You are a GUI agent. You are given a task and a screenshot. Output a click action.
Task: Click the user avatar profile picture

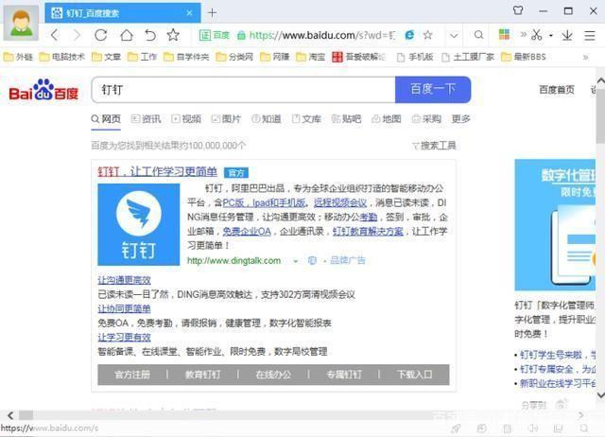(21, 23)
